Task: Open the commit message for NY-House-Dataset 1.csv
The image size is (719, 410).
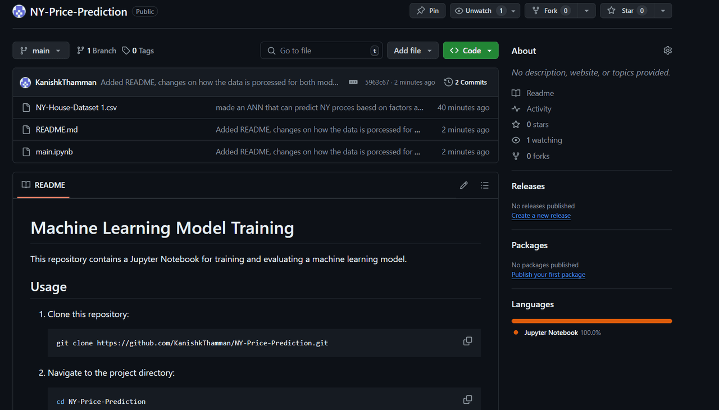Action: click(x=320, y=107)
